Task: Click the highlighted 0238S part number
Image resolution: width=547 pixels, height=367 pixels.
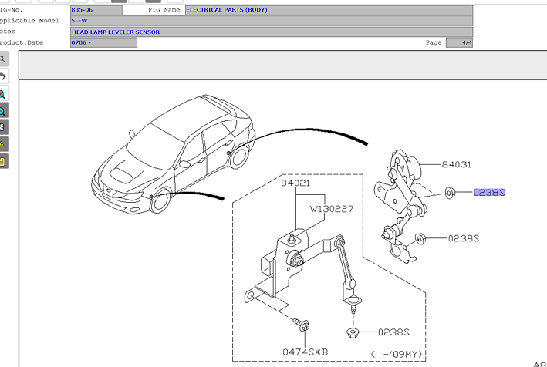Action: (488, 191)
